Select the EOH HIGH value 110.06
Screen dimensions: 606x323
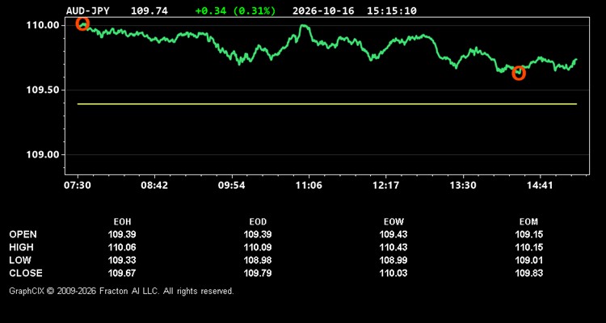point(122,247)
